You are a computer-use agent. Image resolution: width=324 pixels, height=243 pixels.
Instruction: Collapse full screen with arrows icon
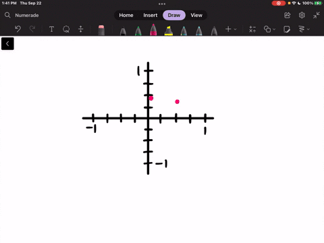point(317,16)
